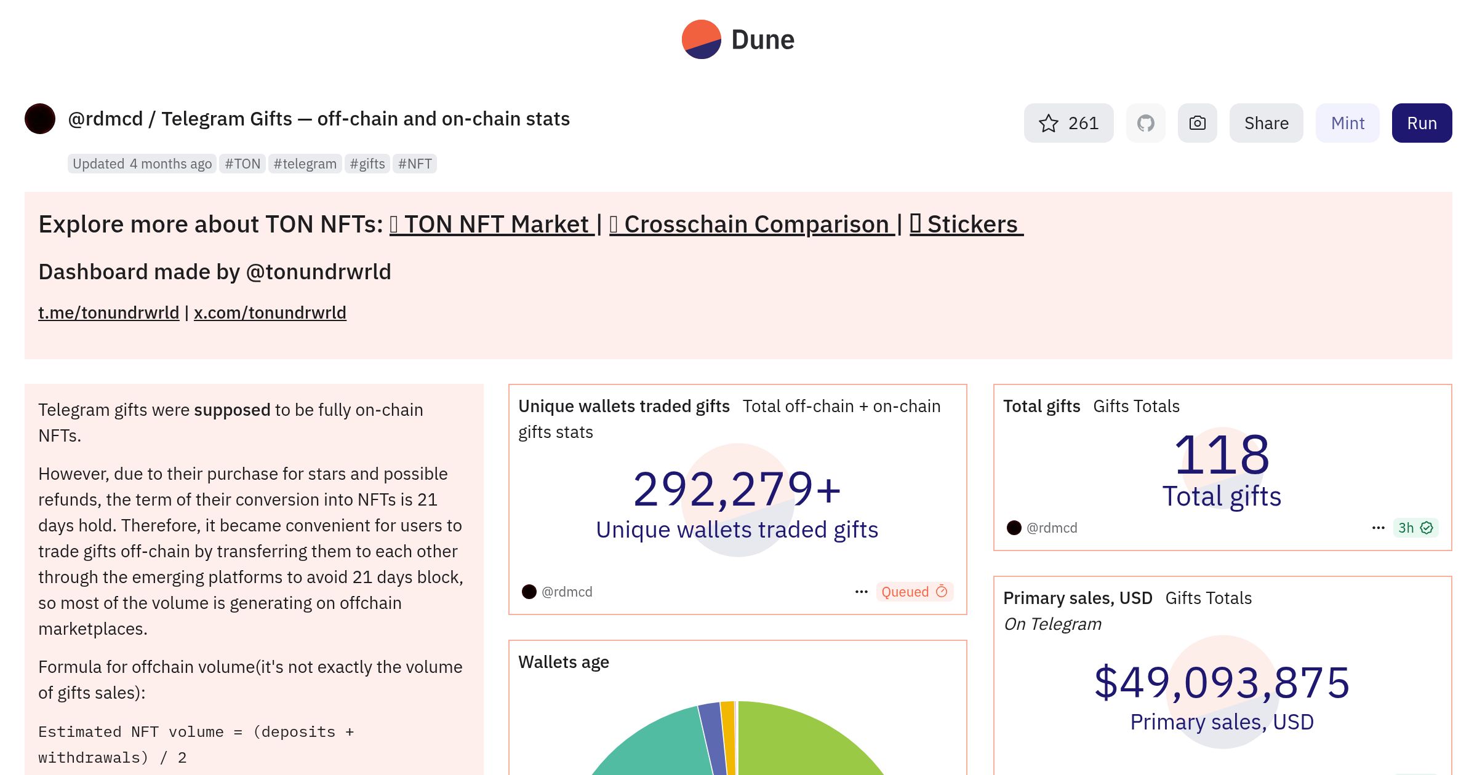Viewport: 1477px width, 775px height.
Task: Click the Share button
Action: (1266, 123)
